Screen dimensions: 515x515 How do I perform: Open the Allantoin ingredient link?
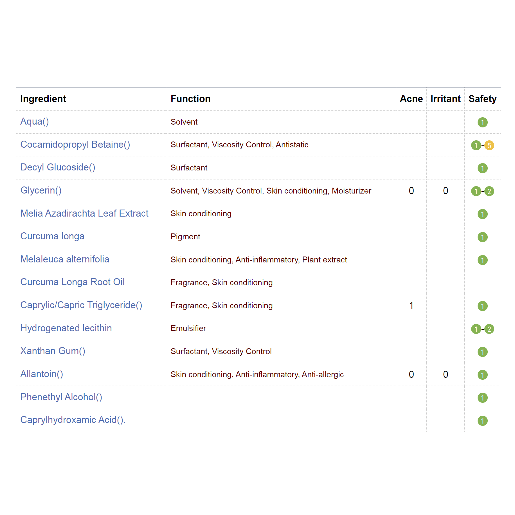pyautogui.click(x=42, y=374)
